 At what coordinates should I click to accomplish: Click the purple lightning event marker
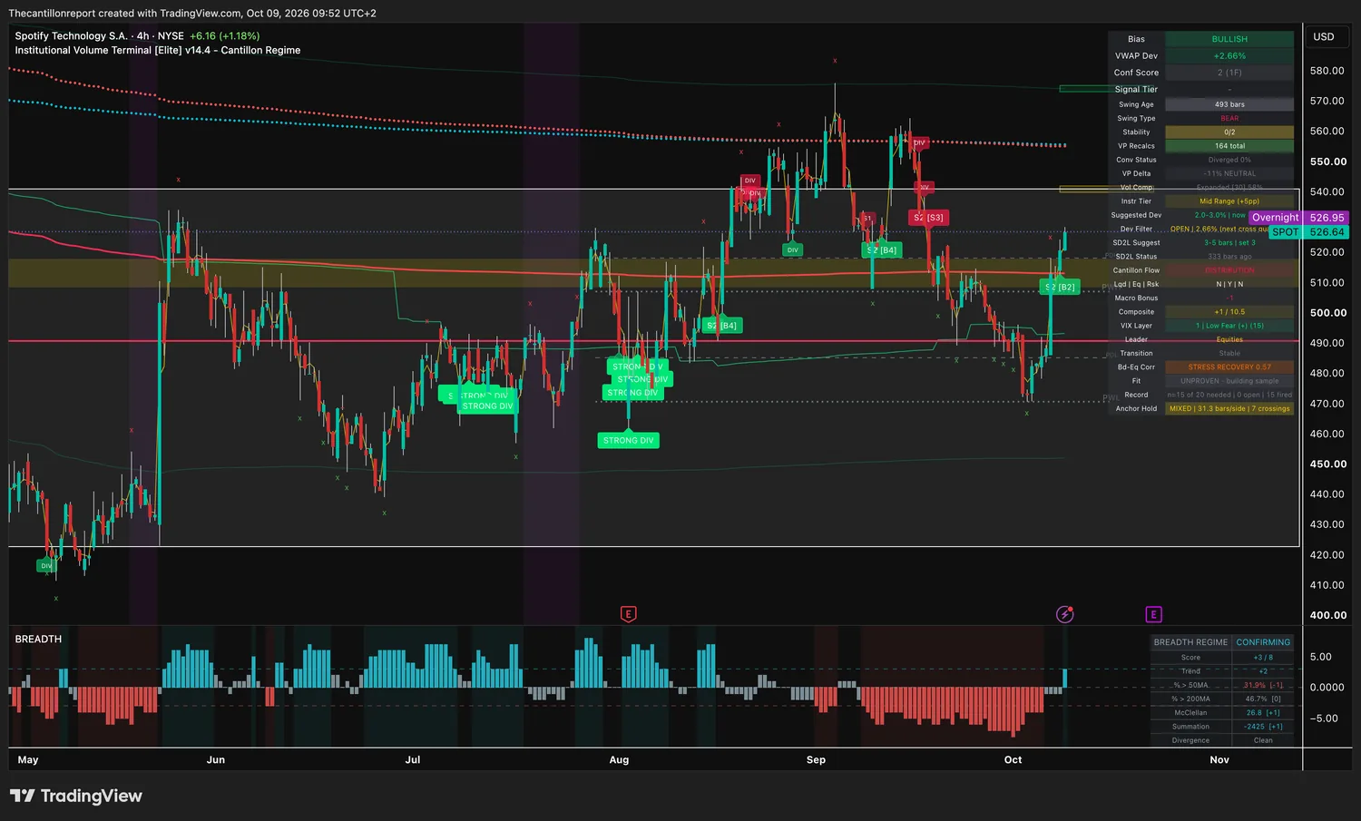click(1065, 614)
